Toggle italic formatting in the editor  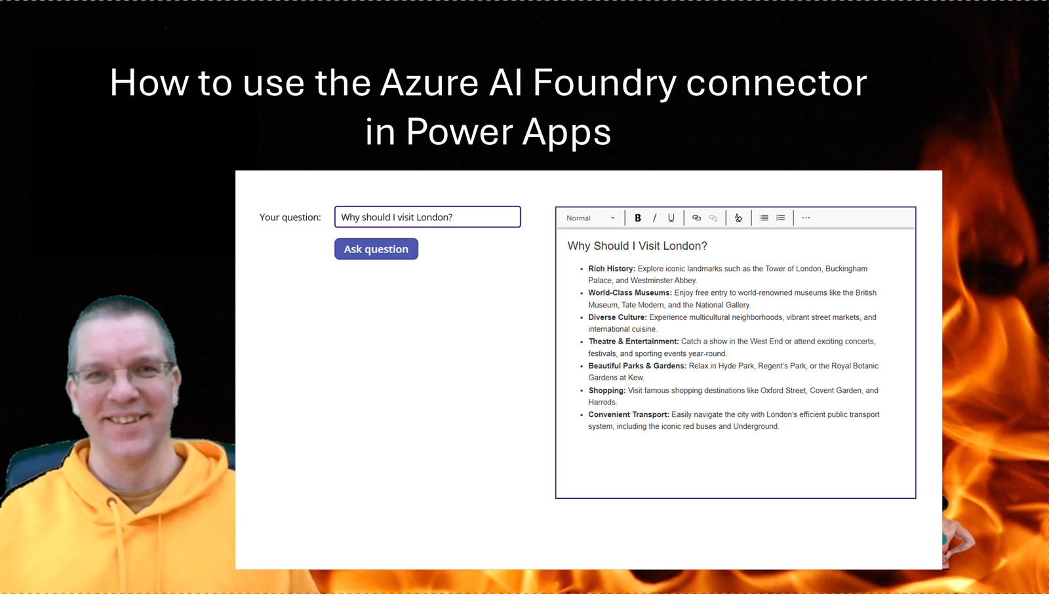click(x=654, y=218)
